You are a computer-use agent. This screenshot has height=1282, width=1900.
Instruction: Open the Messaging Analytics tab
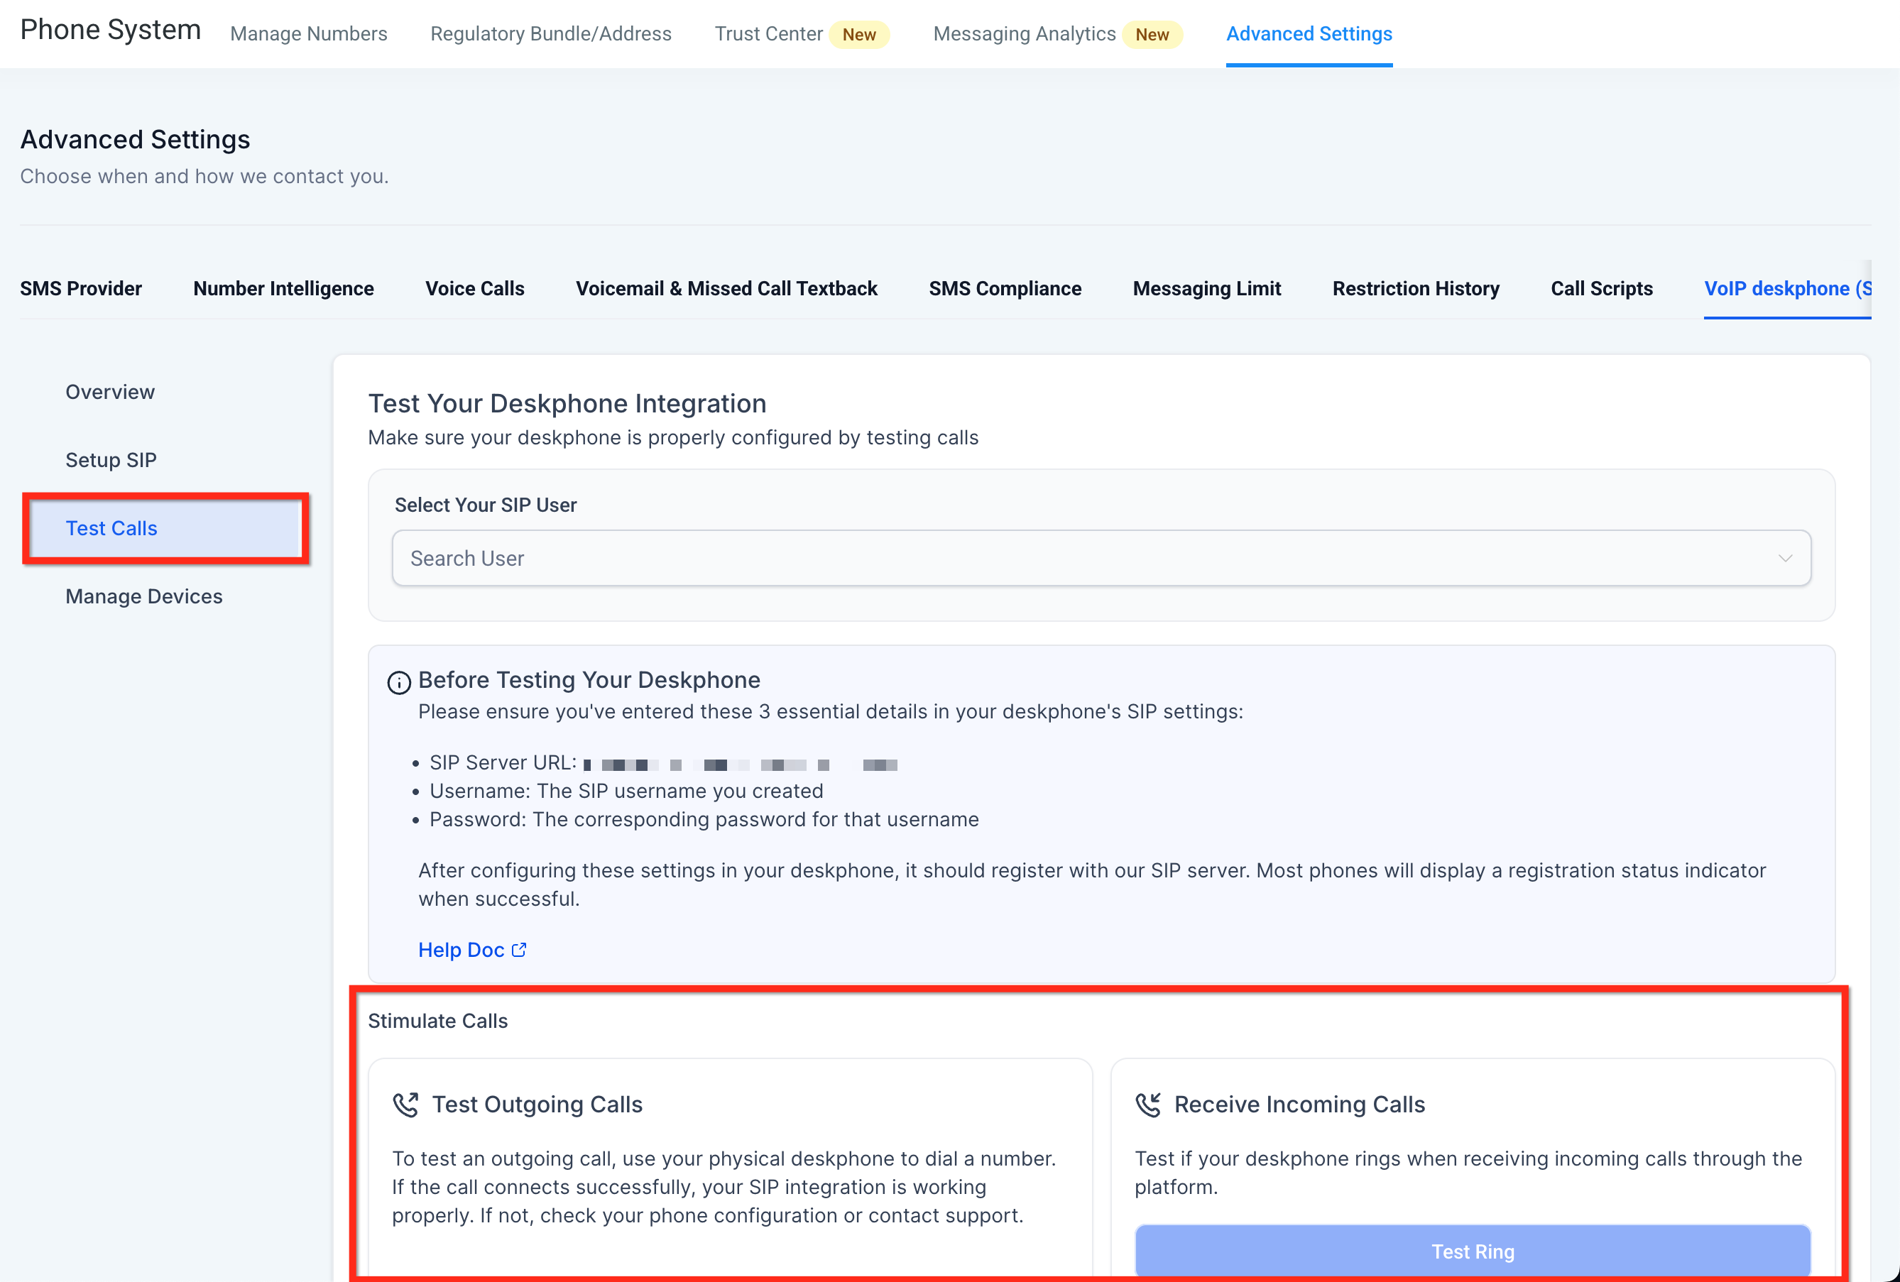(x=1024, y=33)
